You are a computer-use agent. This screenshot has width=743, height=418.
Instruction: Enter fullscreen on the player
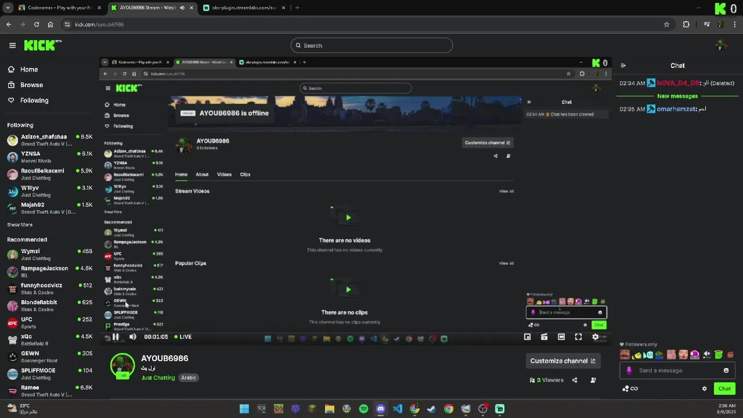(578, 337)
